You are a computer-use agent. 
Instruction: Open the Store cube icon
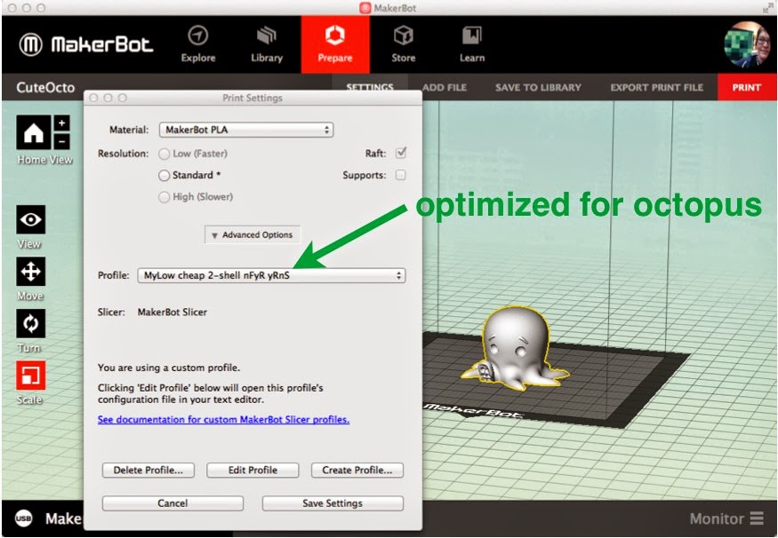[403, 36]
